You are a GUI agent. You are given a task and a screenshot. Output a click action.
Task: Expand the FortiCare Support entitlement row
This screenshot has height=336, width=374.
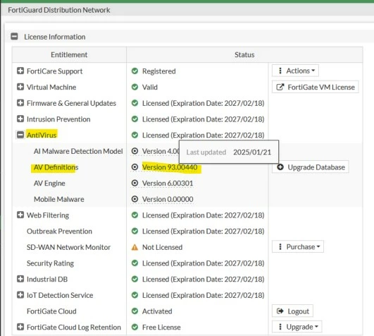click(20, 71)
